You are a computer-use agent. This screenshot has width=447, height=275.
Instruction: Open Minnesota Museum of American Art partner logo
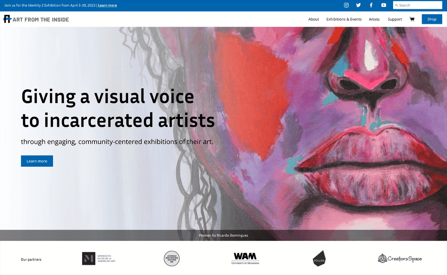pos(99,258)
